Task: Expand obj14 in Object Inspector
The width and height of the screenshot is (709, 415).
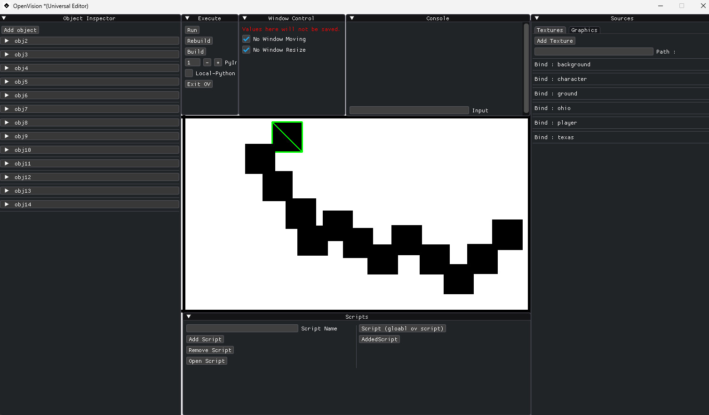Action: tap(6, 204)
